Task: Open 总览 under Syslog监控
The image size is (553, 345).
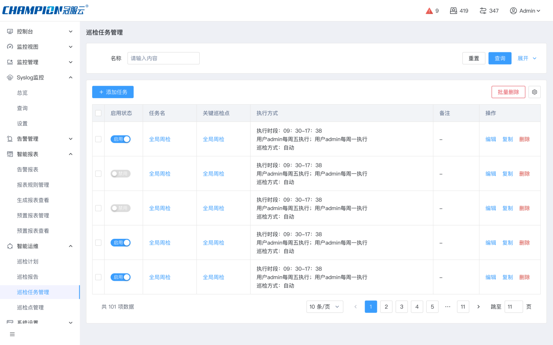Action: click(x=22, y=93)
